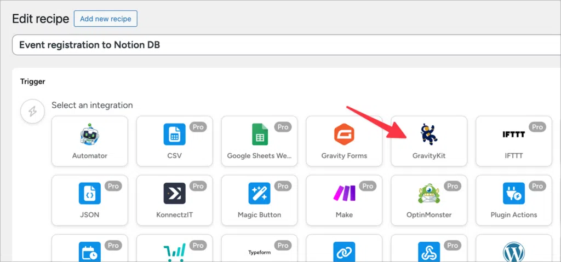Click the Pro badge on Google Sheets card
This screenshot has height=262, width=561.
click(x=283, y=127)
